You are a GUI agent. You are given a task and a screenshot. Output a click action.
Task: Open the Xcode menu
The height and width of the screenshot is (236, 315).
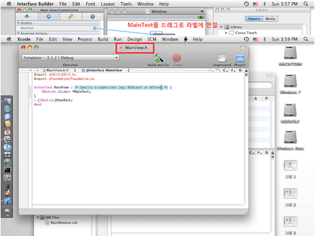click(24, 39)
